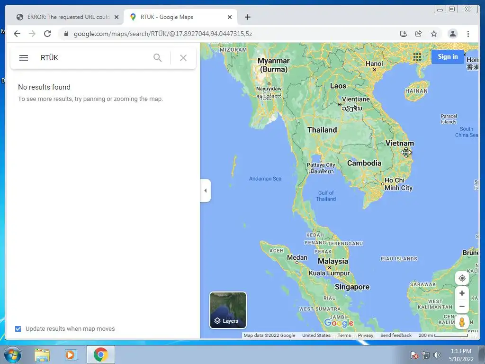Click the map scale control

click(x=443, y=335)
